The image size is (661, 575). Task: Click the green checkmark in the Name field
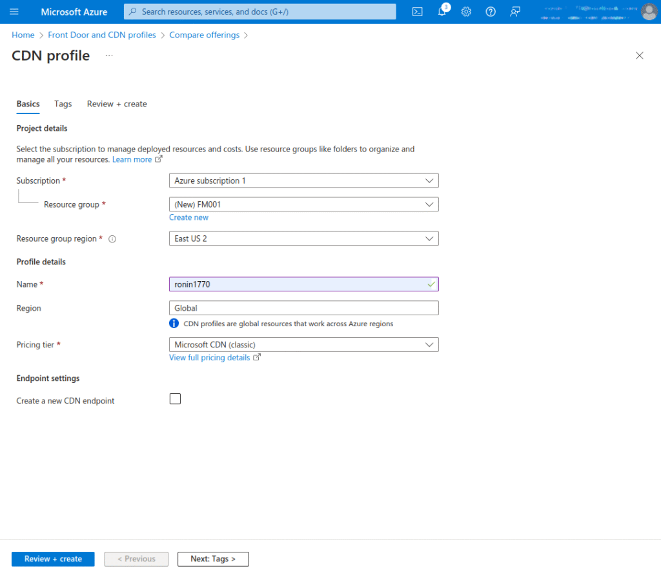pos(431,284)
